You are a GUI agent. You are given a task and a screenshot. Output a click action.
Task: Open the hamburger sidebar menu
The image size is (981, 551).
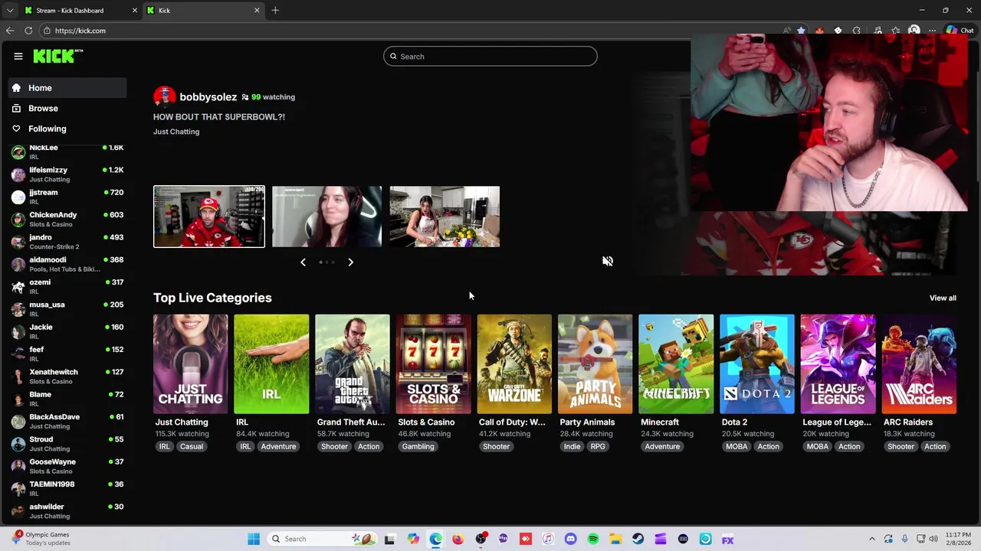pyautogui.click(x=18, y=56)
